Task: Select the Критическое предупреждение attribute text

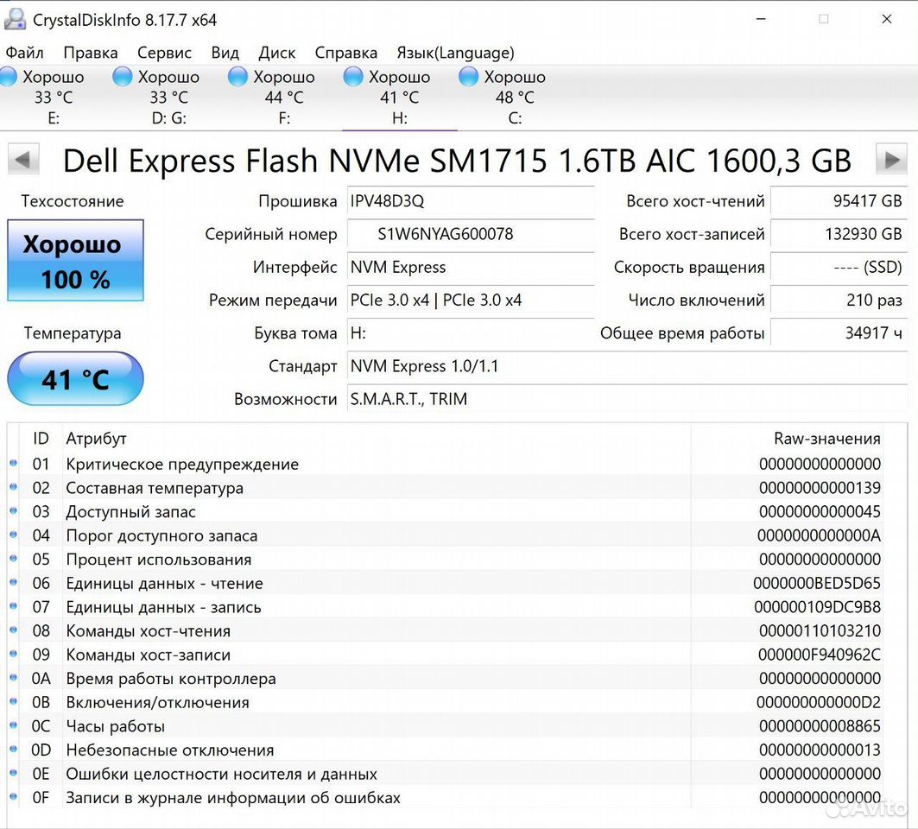Action: pos(182,465)
